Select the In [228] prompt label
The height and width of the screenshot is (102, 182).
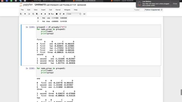30,69
